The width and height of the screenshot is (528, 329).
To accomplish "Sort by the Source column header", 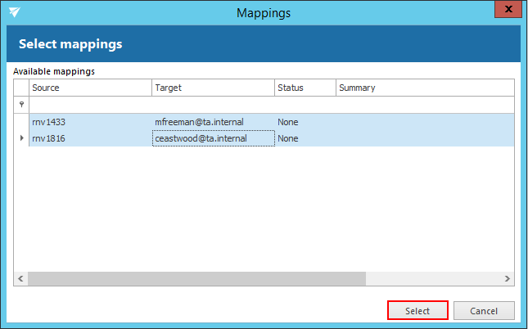I will (x=90, y=88).
